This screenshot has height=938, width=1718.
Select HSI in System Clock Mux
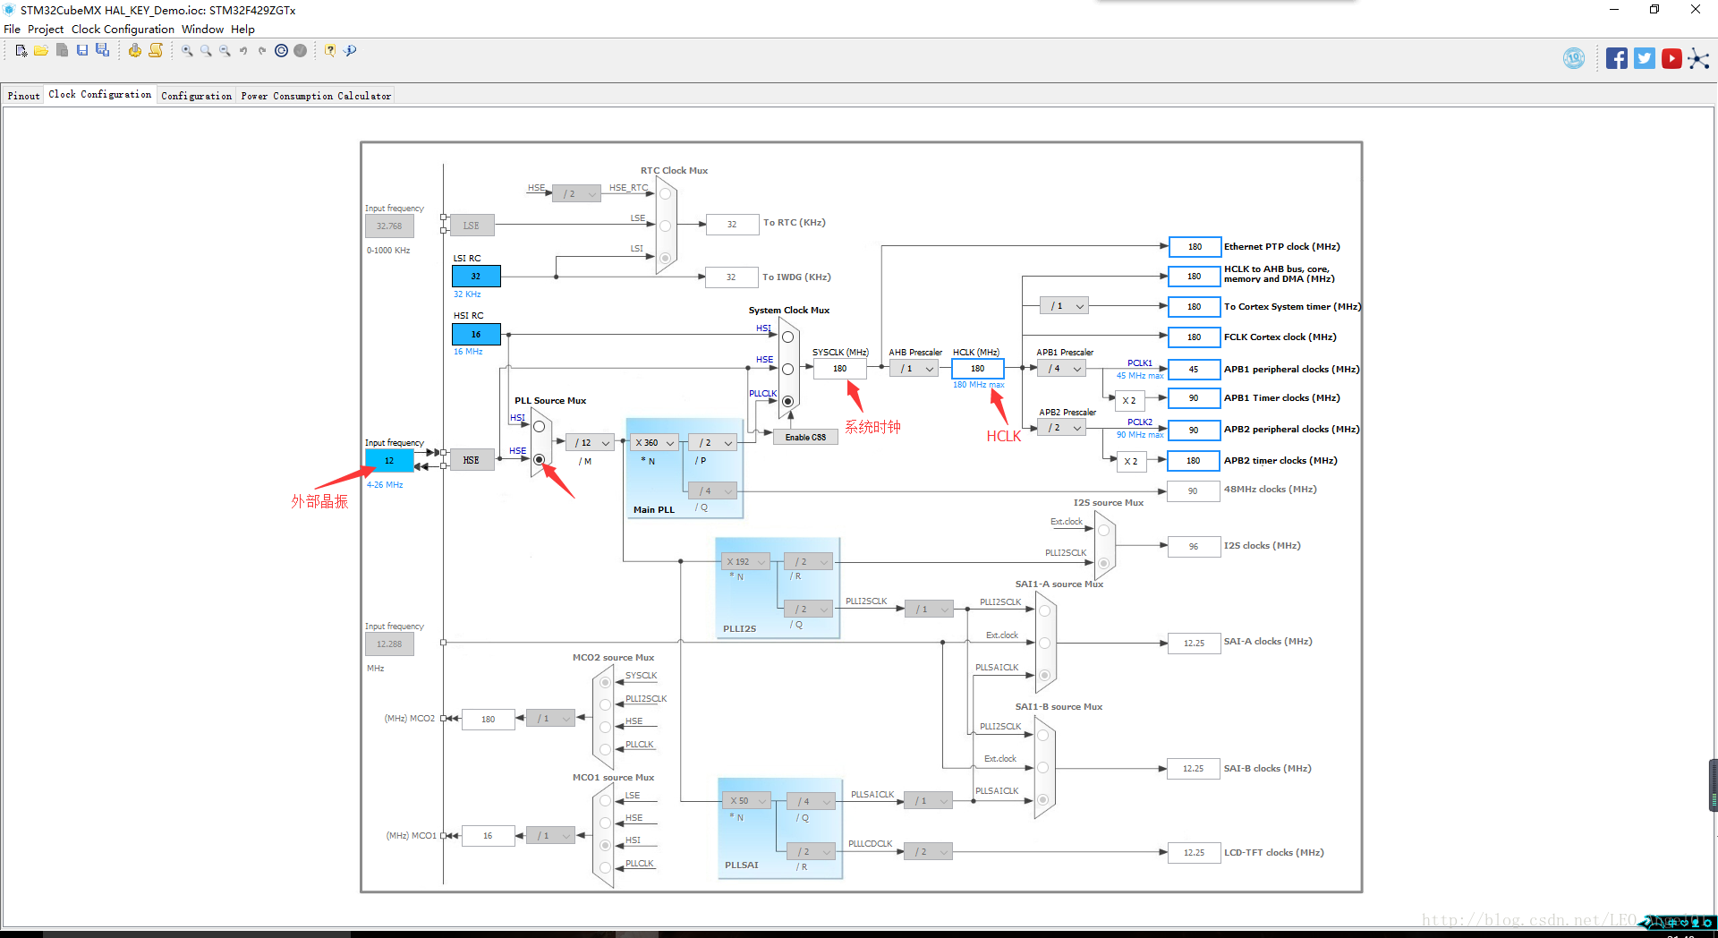pos(787,337)
